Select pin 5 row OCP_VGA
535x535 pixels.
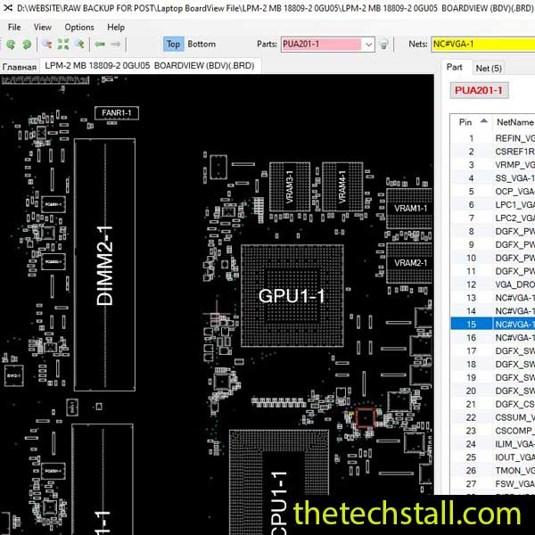(493, 192)
